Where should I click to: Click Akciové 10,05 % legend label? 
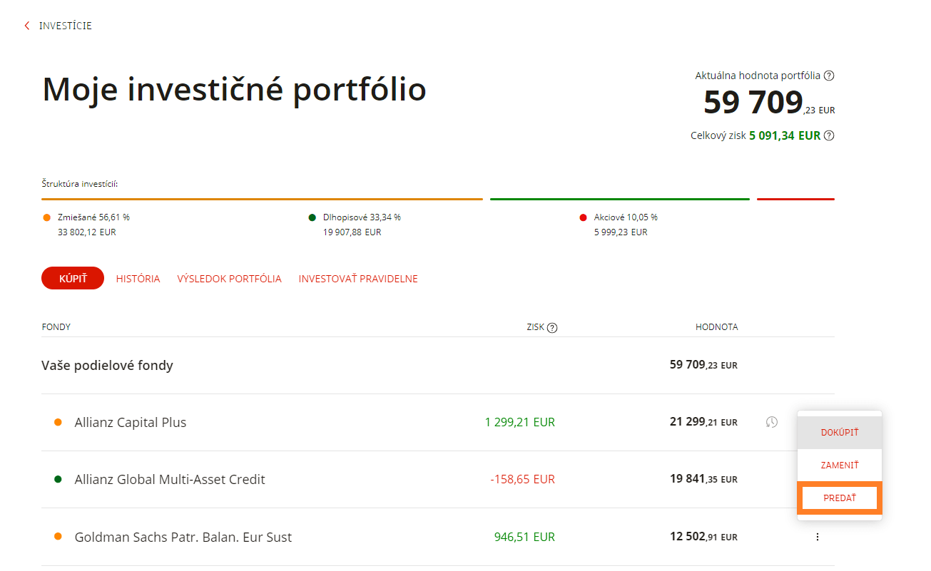point(626,217)
